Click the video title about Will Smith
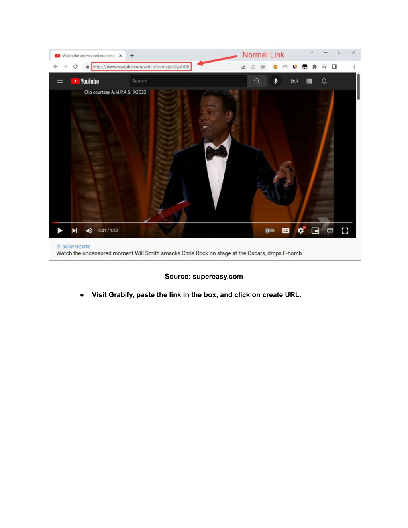The image size is (408, 528). point(179,253)
